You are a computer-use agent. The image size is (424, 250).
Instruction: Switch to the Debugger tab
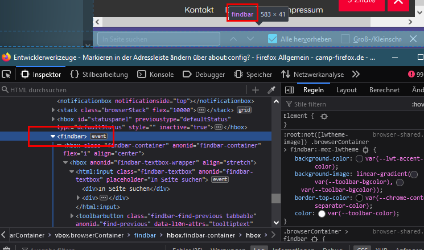click(x=204, y=75)
